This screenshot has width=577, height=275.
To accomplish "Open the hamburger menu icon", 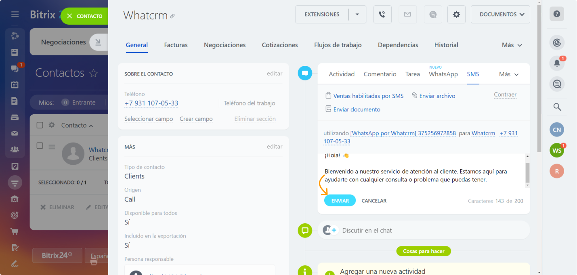I will 15,14.
